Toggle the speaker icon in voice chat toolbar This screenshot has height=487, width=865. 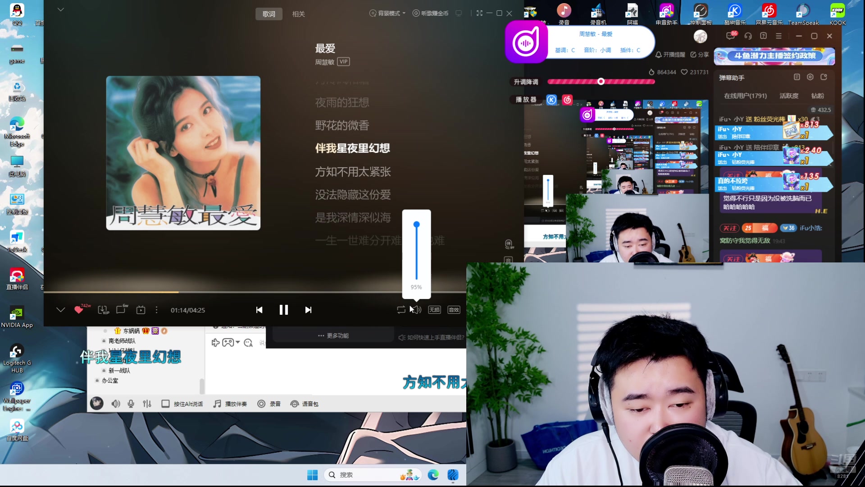116,404
